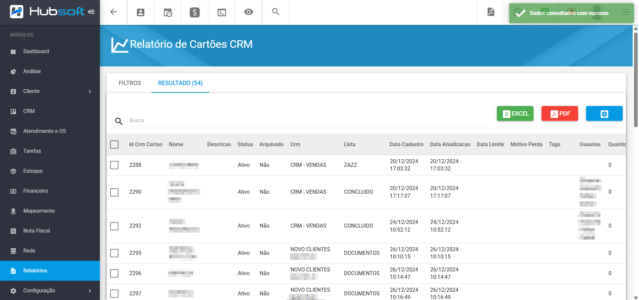The height and width of the screenshot is (300, 639).
Task: Click the terminal console toolbar icon
Action: [x=222, y=12]
